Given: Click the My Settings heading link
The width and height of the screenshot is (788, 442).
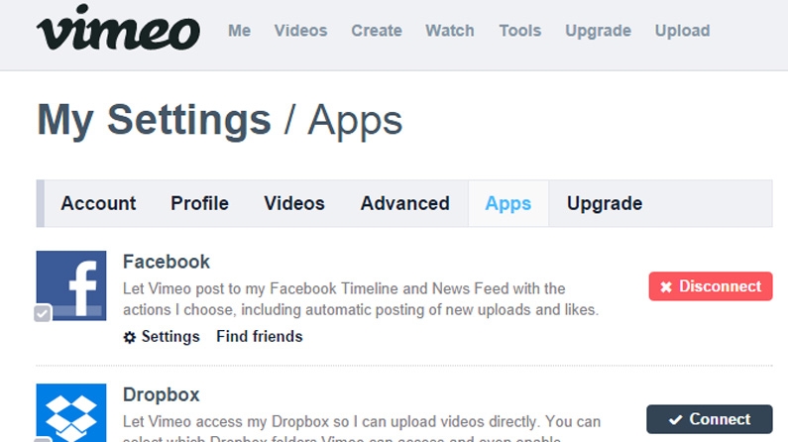Looking at the screenshot, I should pyautogui.click(x=154, y=120).
